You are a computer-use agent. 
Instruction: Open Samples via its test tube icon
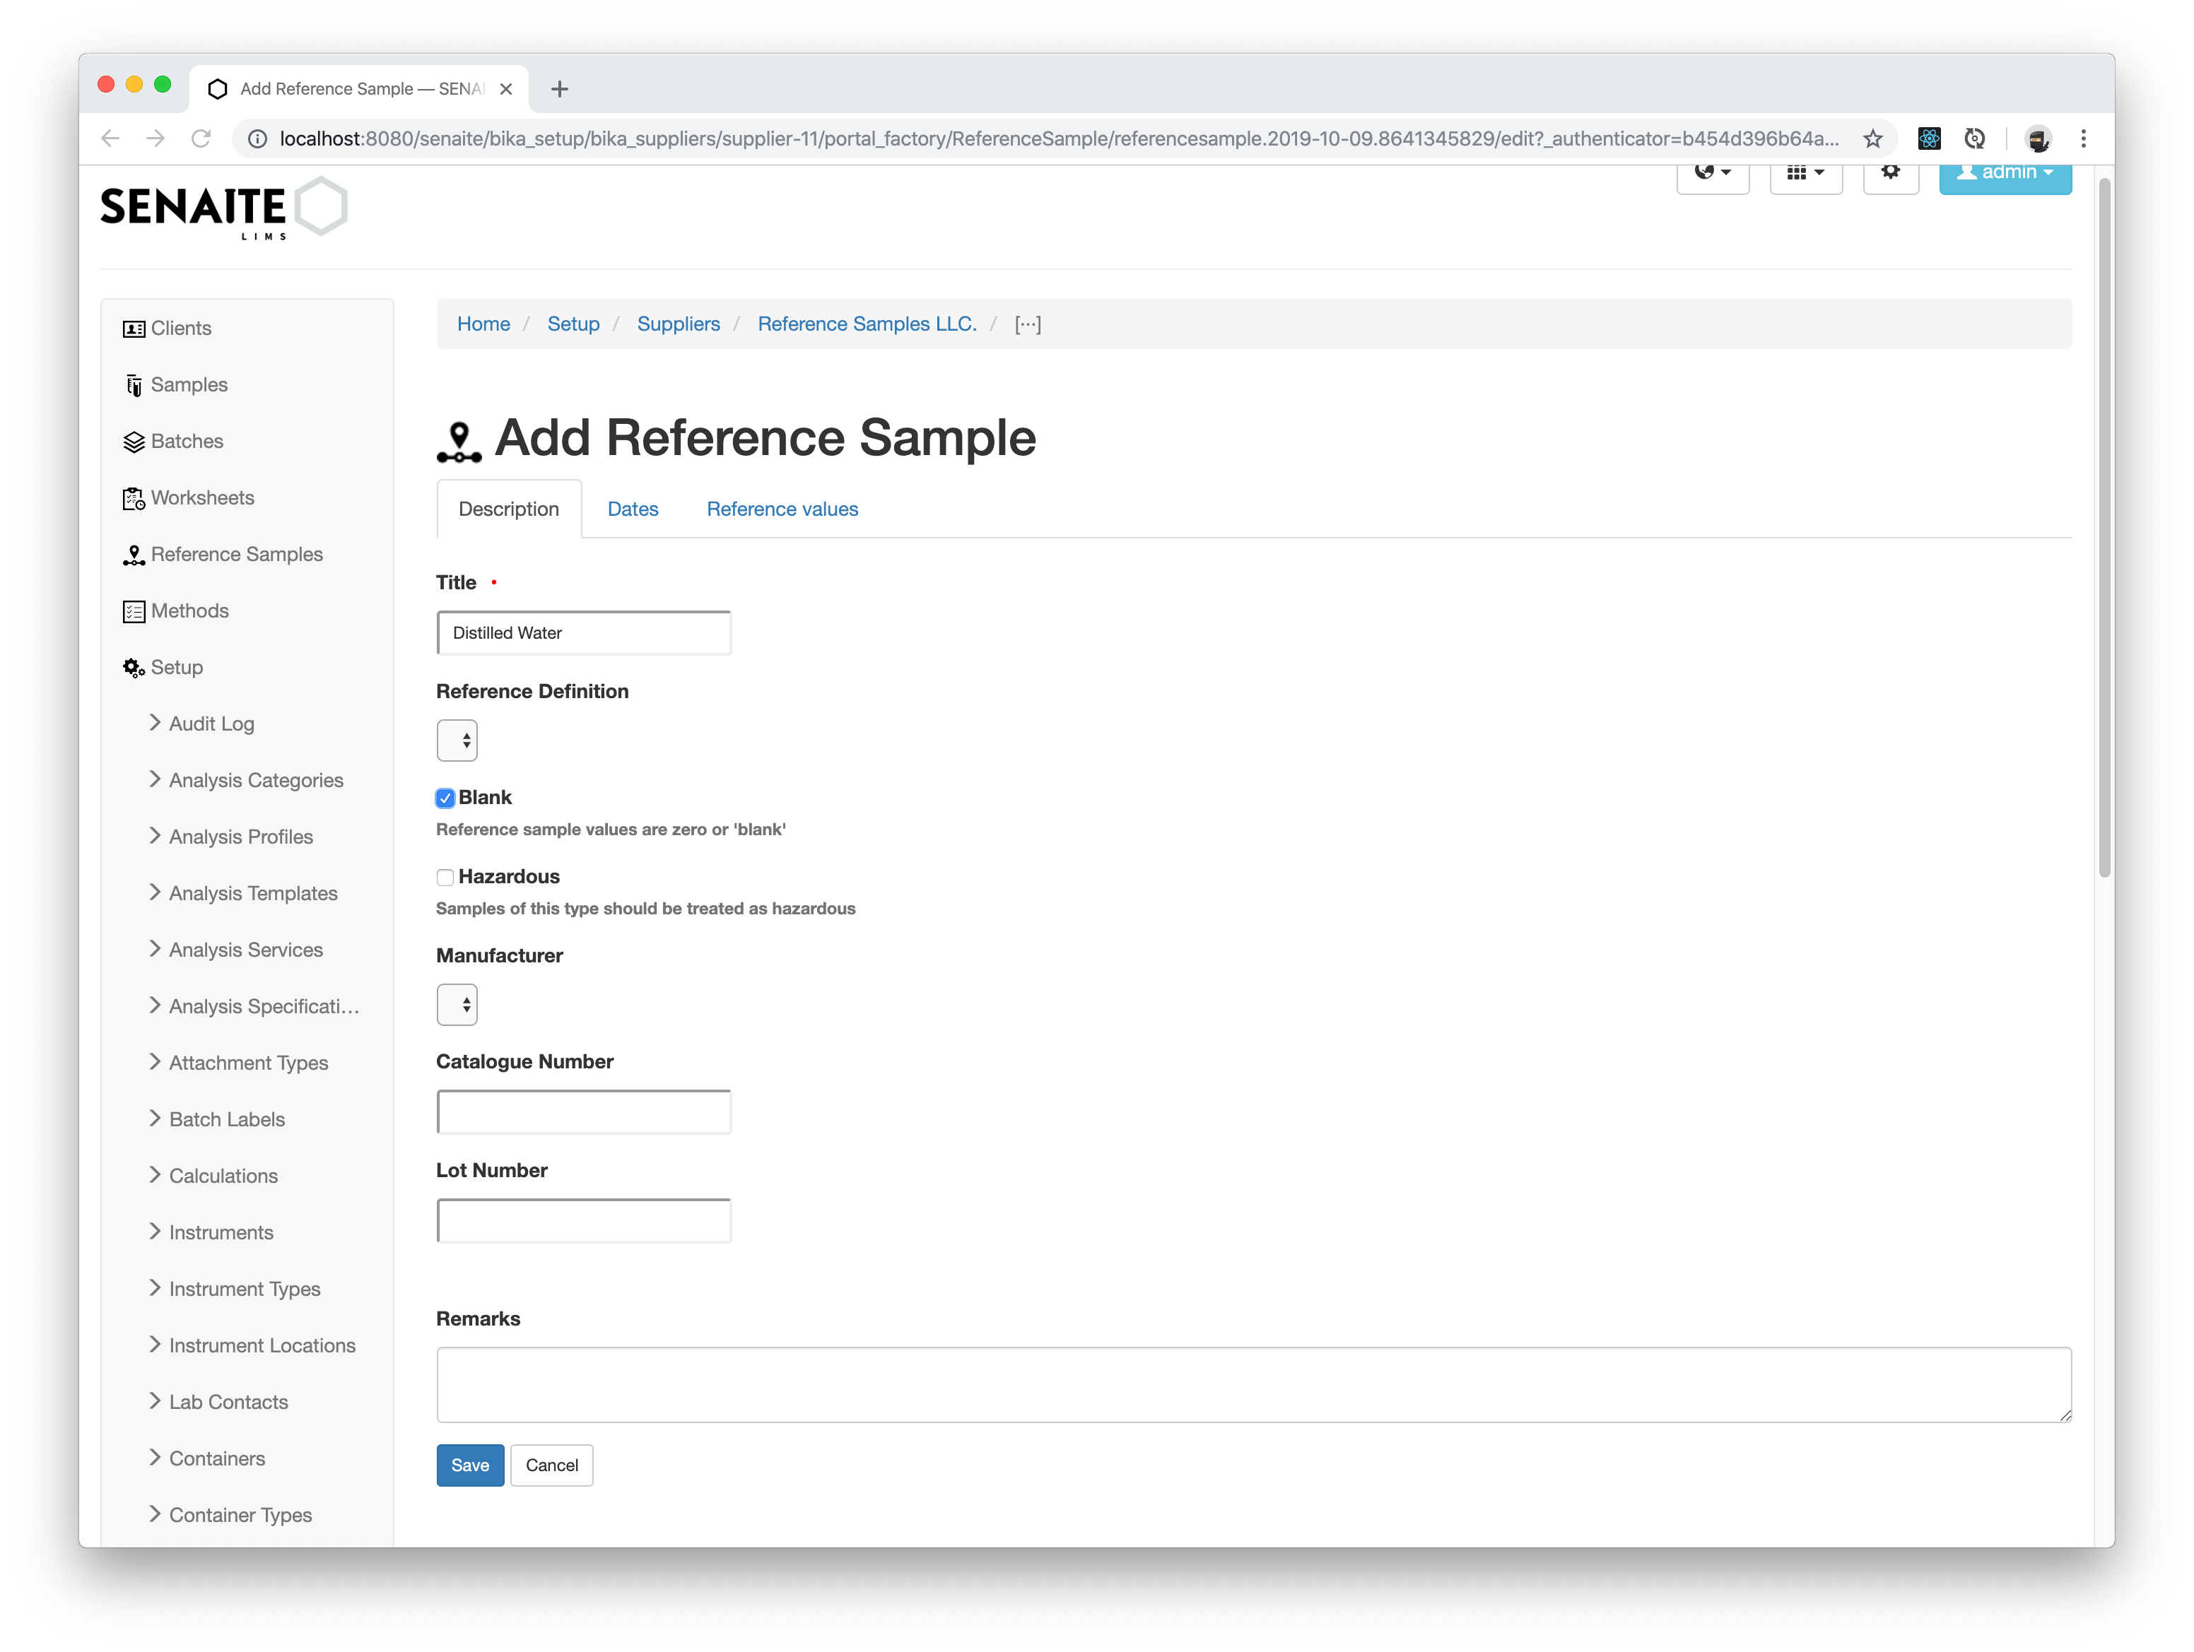[x=134, y=386]
